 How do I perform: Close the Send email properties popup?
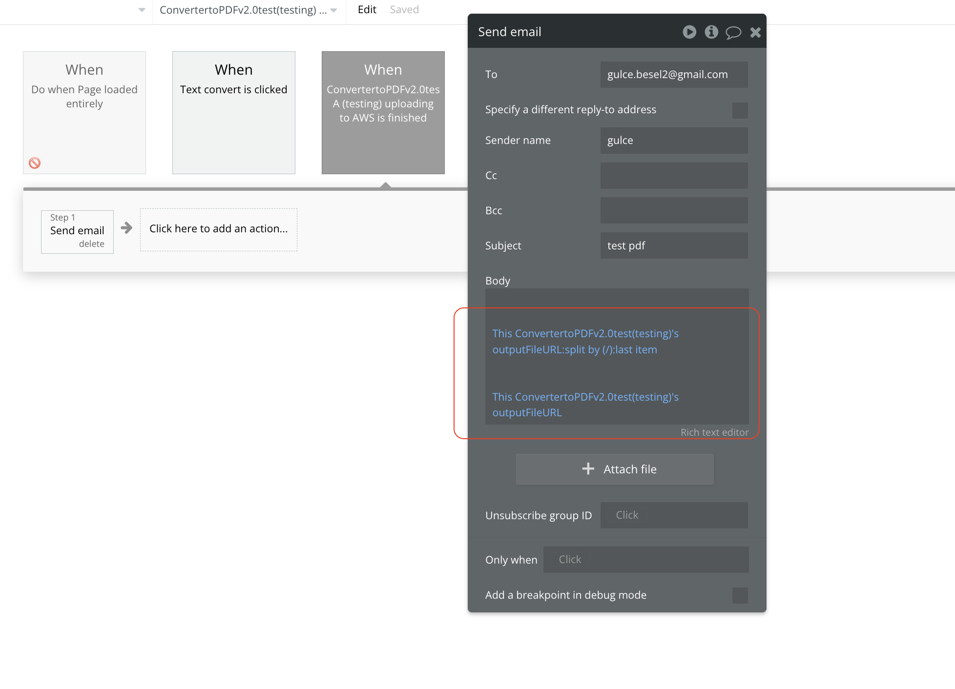(755, 32)
